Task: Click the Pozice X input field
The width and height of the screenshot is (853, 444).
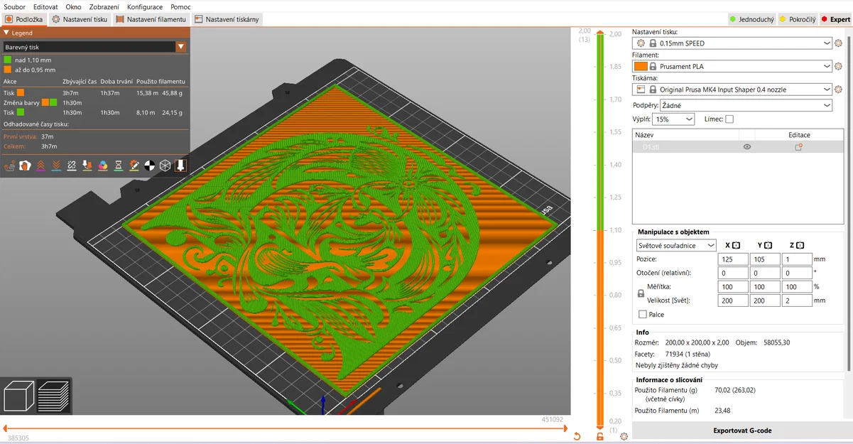Action: pos(733,259)
